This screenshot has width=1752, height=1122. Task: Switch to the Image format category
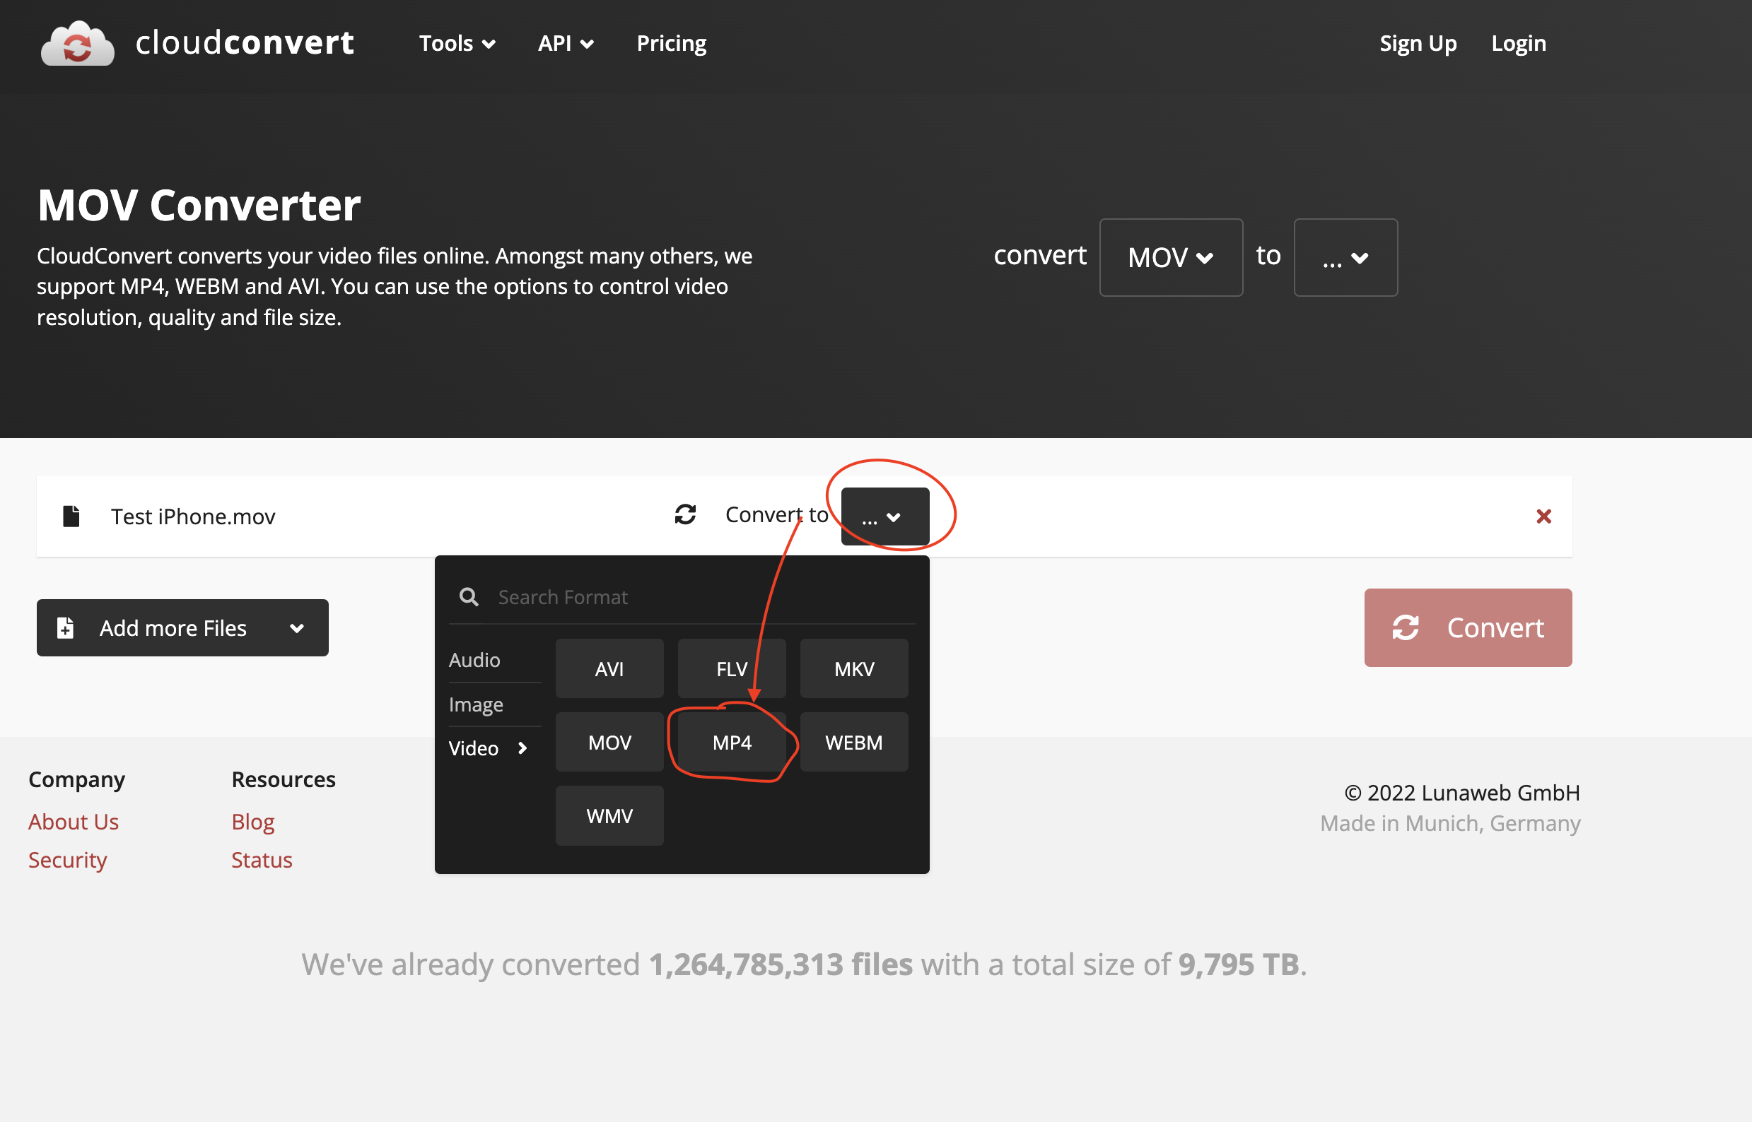(476, 704)
